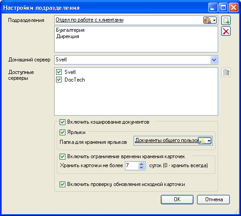Select 'Svetl' row label in server list
Viewport: 241px width, 216px height.
click(70, 72)
